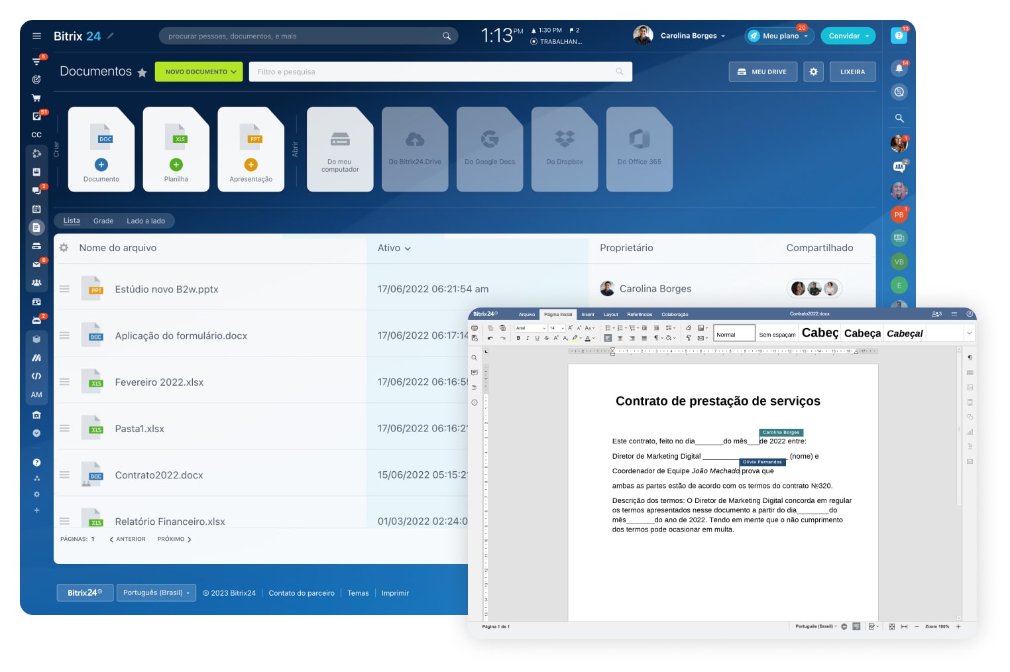Click the font color button in editor

pyautogui.click(x=588, y=338)
